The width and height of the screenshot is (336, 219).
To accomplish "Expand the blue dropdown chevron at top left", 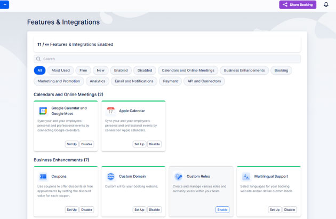I will (4, 4).
